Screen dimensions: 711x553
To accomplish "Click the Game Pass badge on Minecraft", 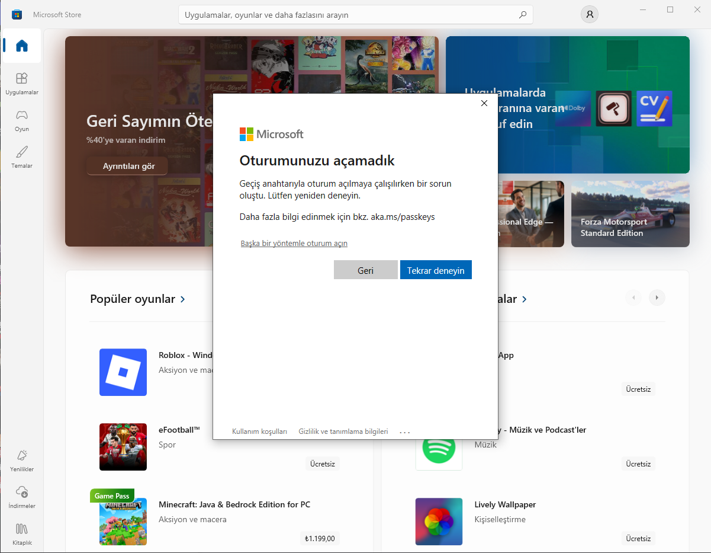I will 112,496.
